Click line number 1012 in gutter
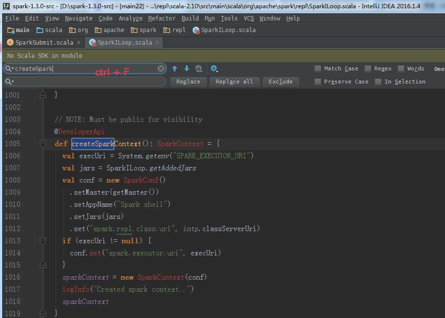The height and width of the screenshot is (318, 445). click(x=13, y=229)
